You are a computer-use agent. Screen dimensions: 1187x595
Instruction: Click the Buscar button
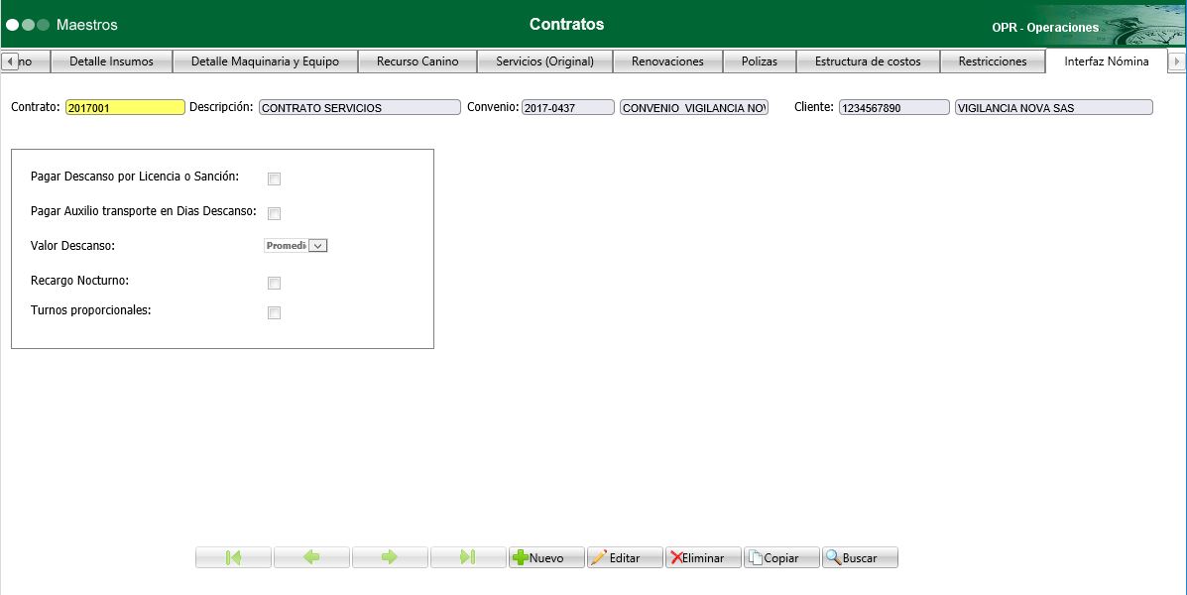click(x=860, y=558)
